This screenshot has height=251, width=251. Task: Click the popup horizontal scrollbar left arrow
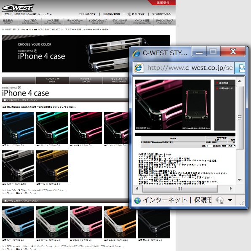[x=137, y=189]
